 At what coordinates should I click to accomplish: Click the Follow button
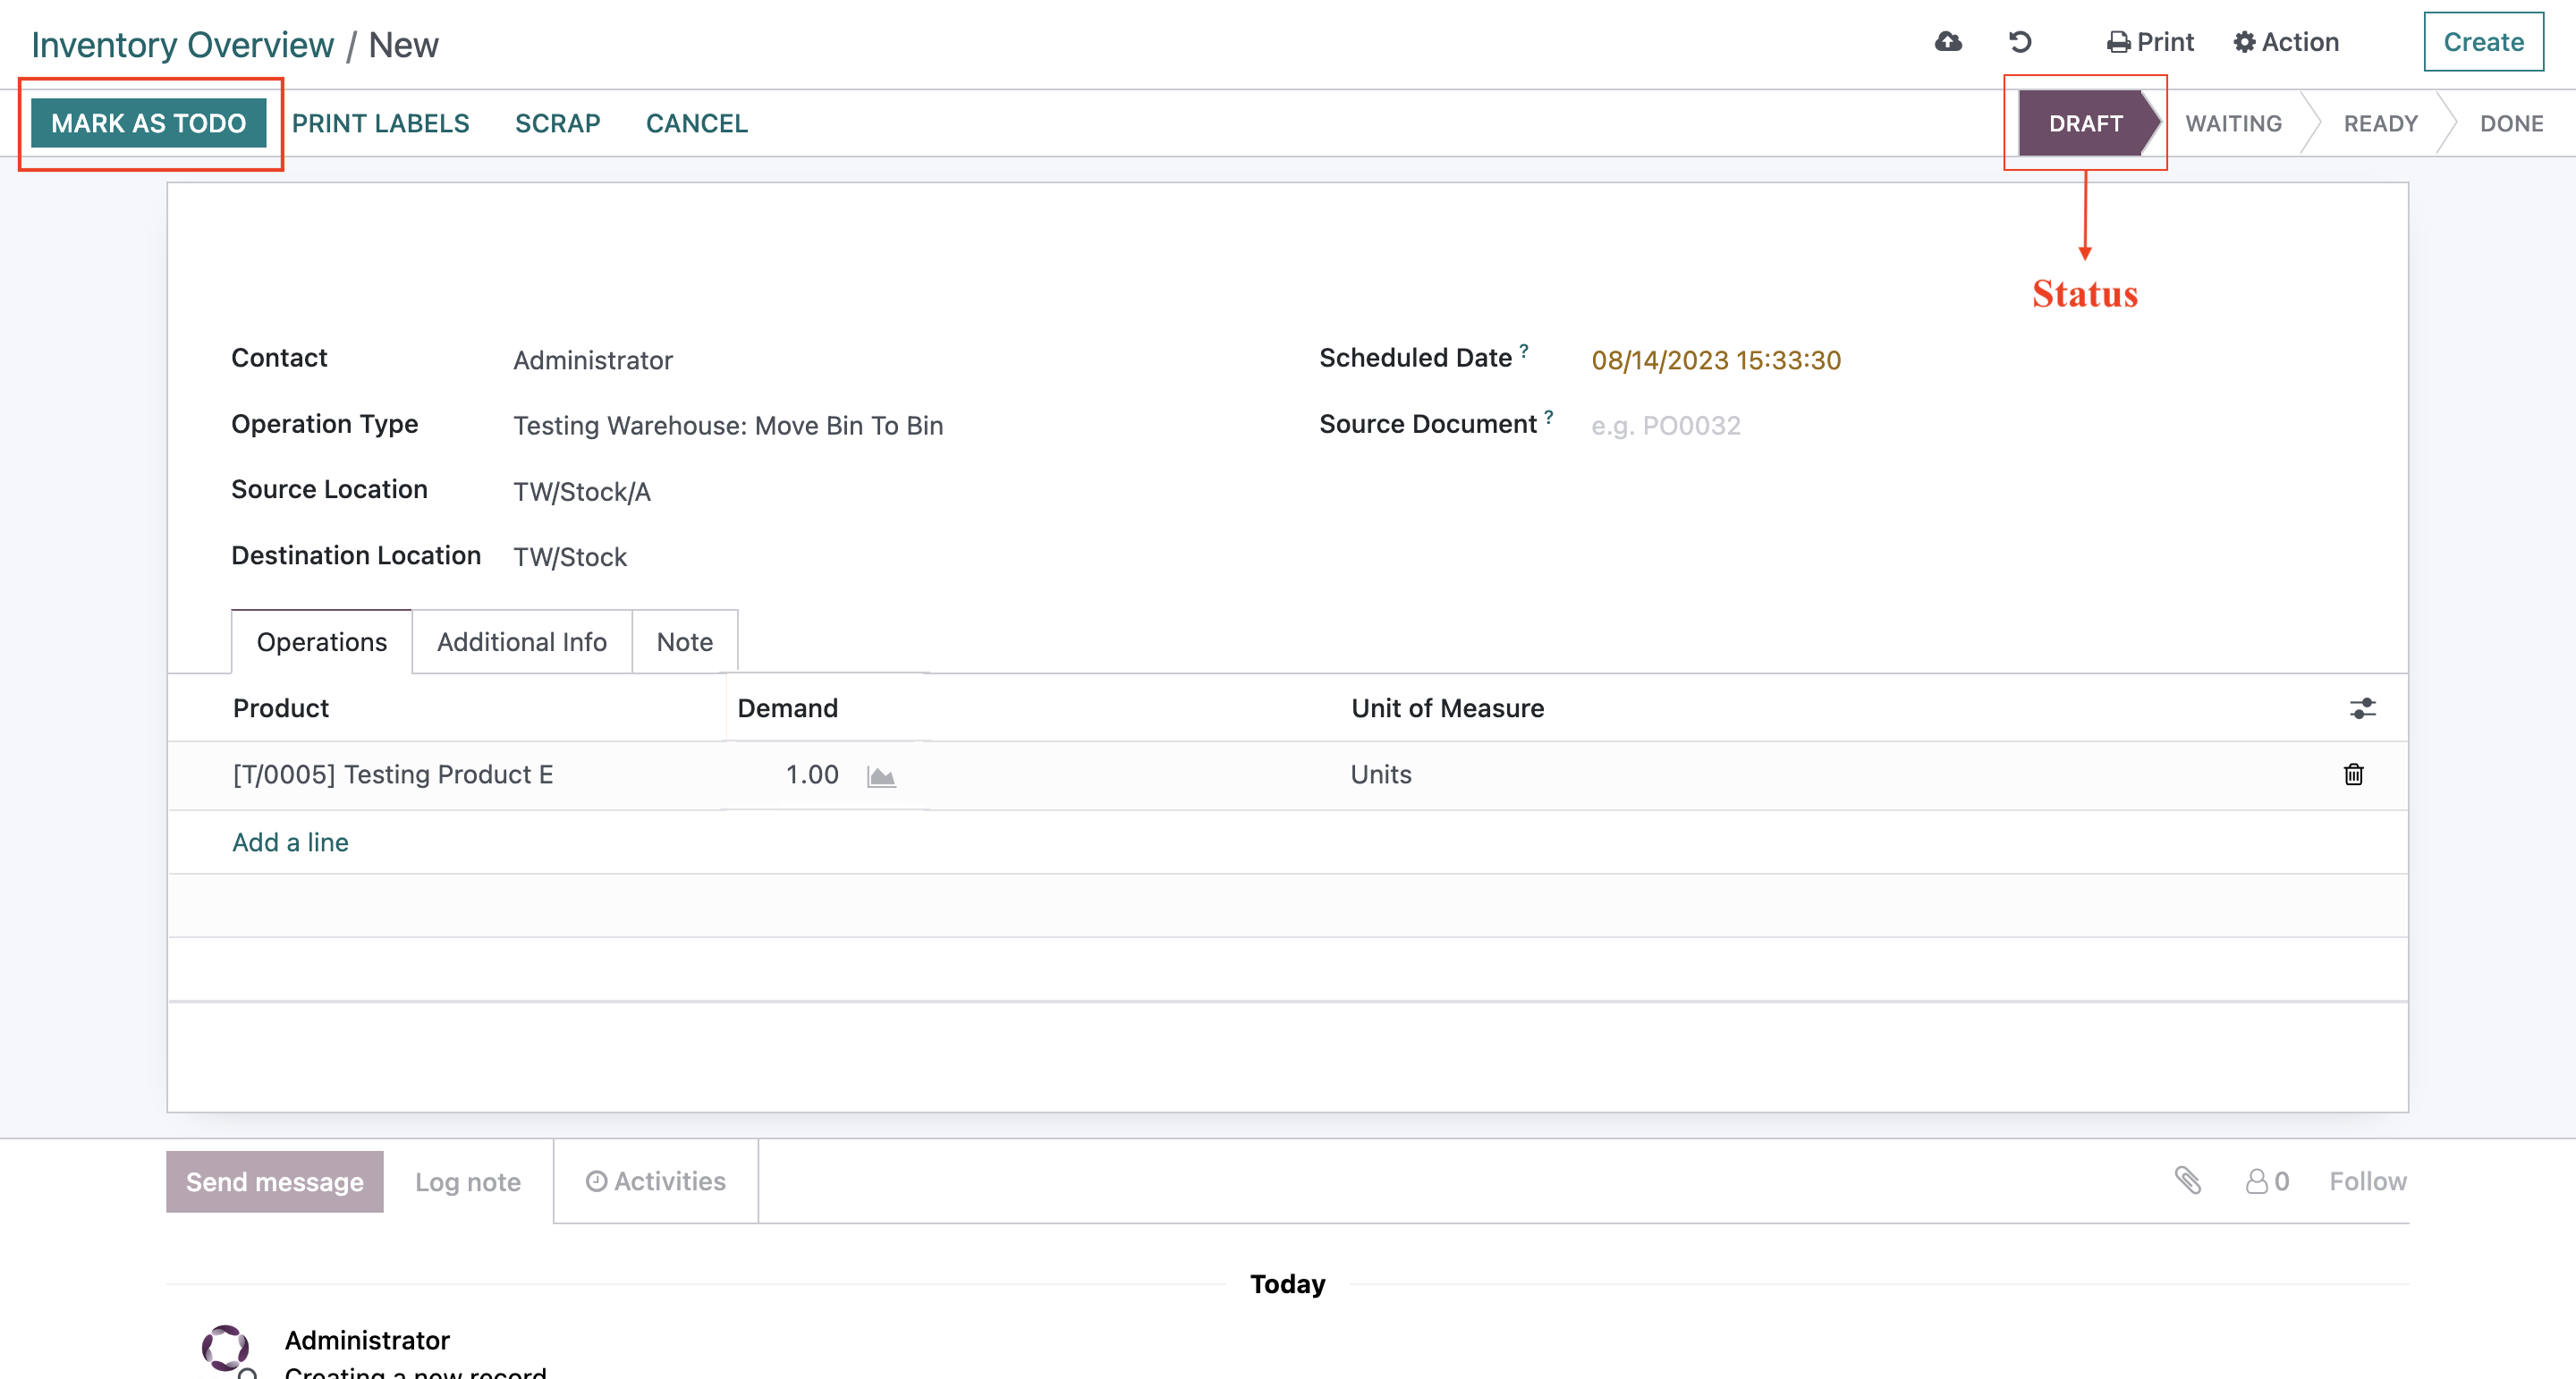(x=2368, y=1182)
